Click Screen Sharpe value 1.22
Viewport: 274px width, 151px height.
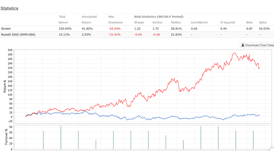pos(137,29)
